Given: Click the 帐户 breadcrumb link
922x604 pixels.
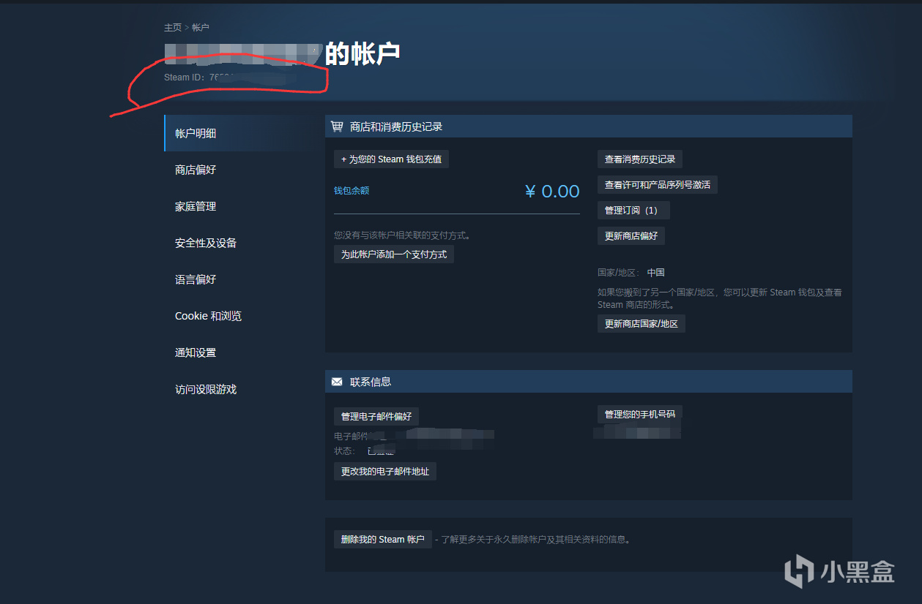Looking at the screenshot, I should [x=201, y=27].
